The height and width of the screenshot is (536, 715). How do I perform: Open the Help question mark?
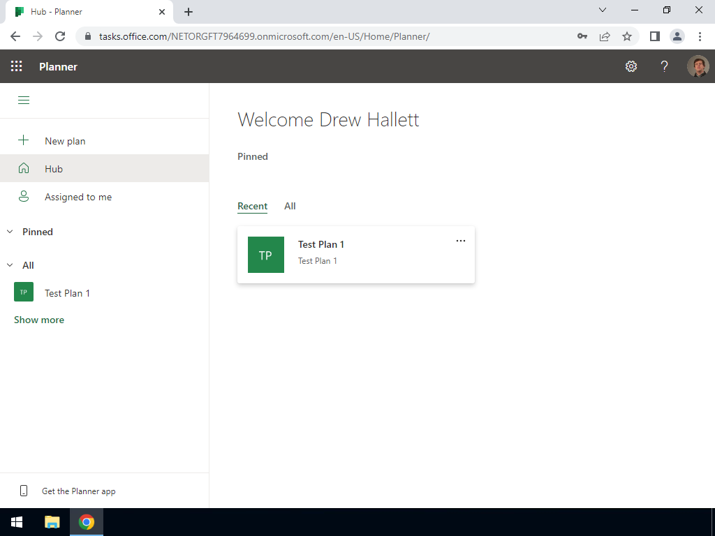665,66
